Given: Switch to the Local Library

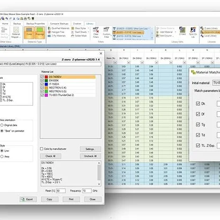Looking at the screenshot, I should (x=209, y=36).
